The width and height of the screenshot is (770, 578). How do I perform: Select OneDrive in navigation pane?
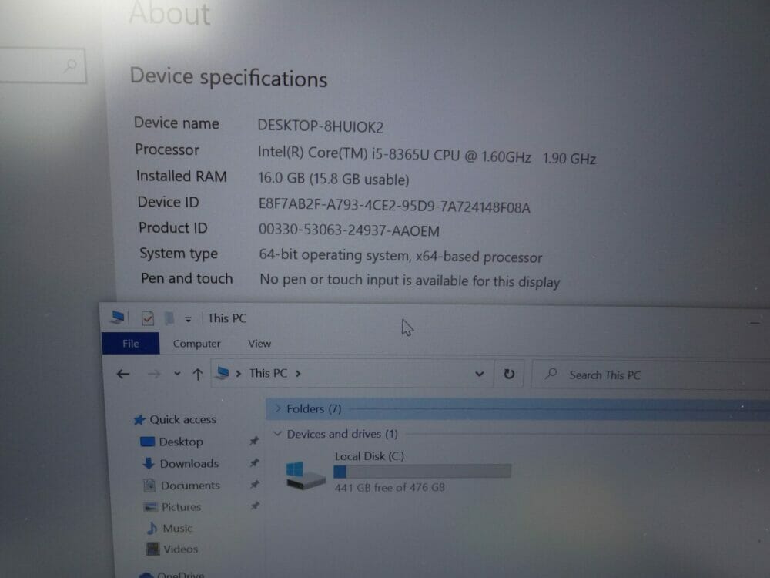click(181, 574)
